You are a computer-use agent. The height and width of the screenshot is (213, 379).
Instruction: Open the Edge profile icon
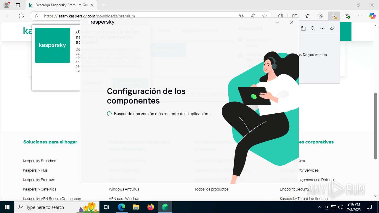[x=7, y=5]
